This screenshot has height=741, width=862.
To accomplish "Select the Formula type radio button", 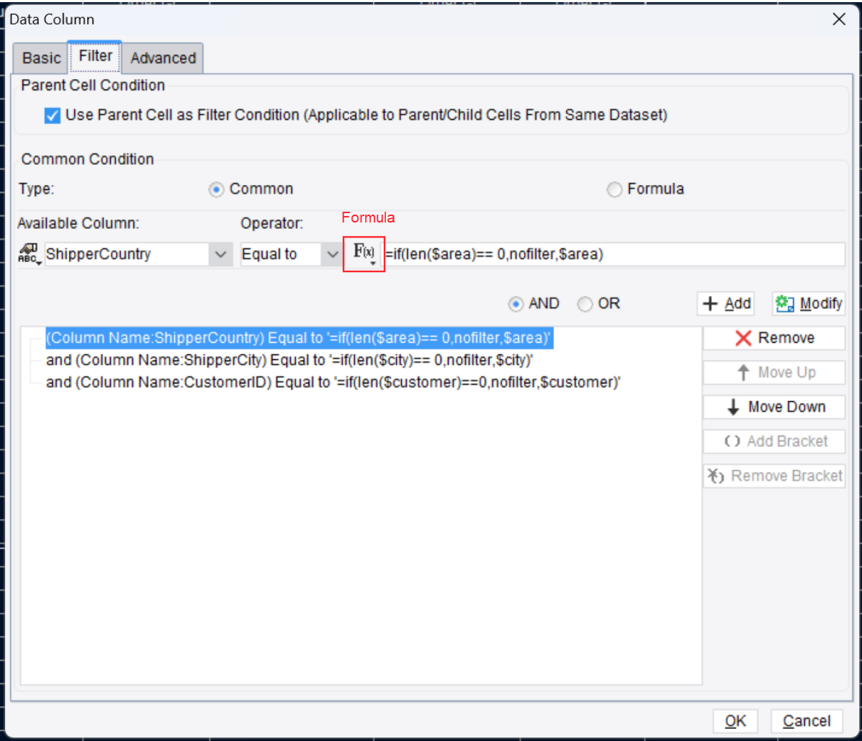I will pos(614,189).
